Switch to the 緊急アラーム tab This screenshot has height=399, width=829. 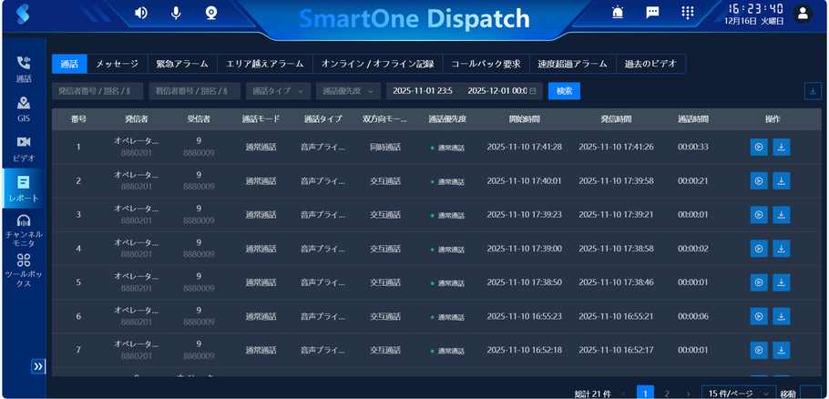coord(182,64)
